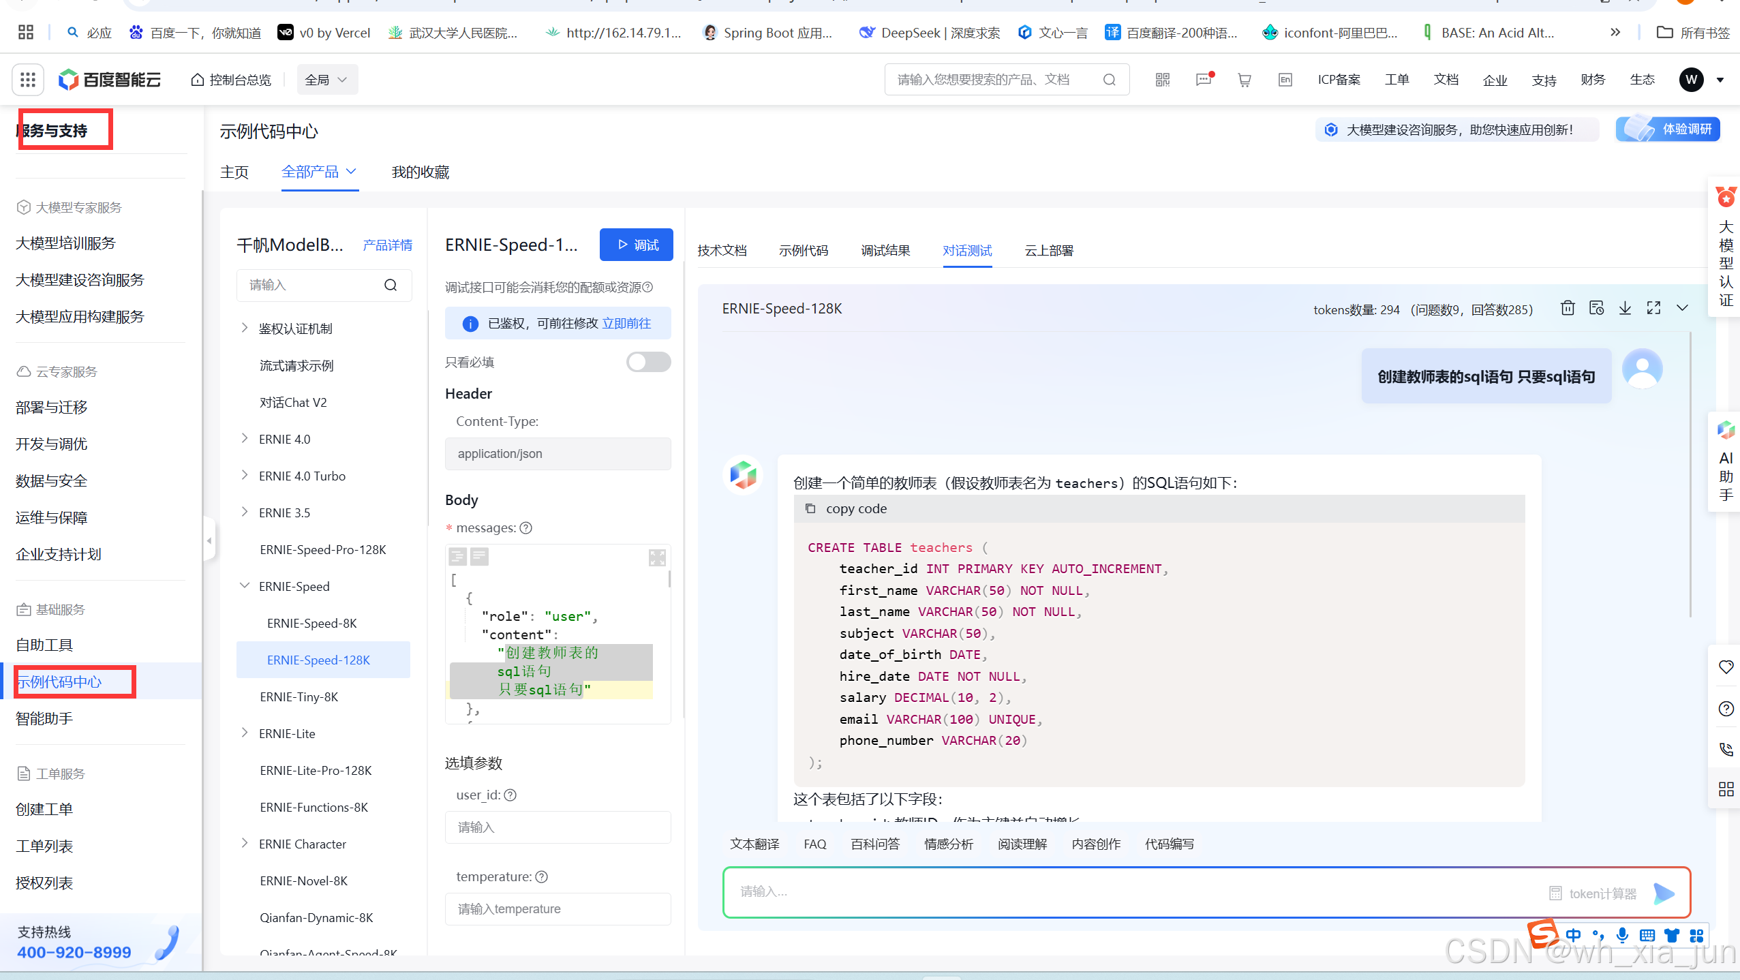Click the Baidu AI Cloud logo
Image resolution: width=1740 pixels, height=980 pixels.
(109, 80)
